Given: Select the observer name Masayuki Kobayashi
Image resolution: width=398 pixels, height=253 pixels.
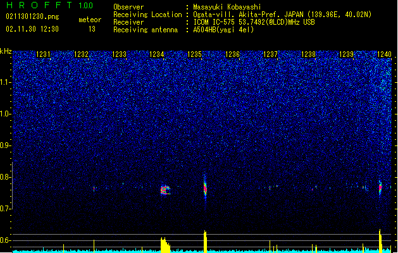Looking at the screenshot, I should click(227, 7).
